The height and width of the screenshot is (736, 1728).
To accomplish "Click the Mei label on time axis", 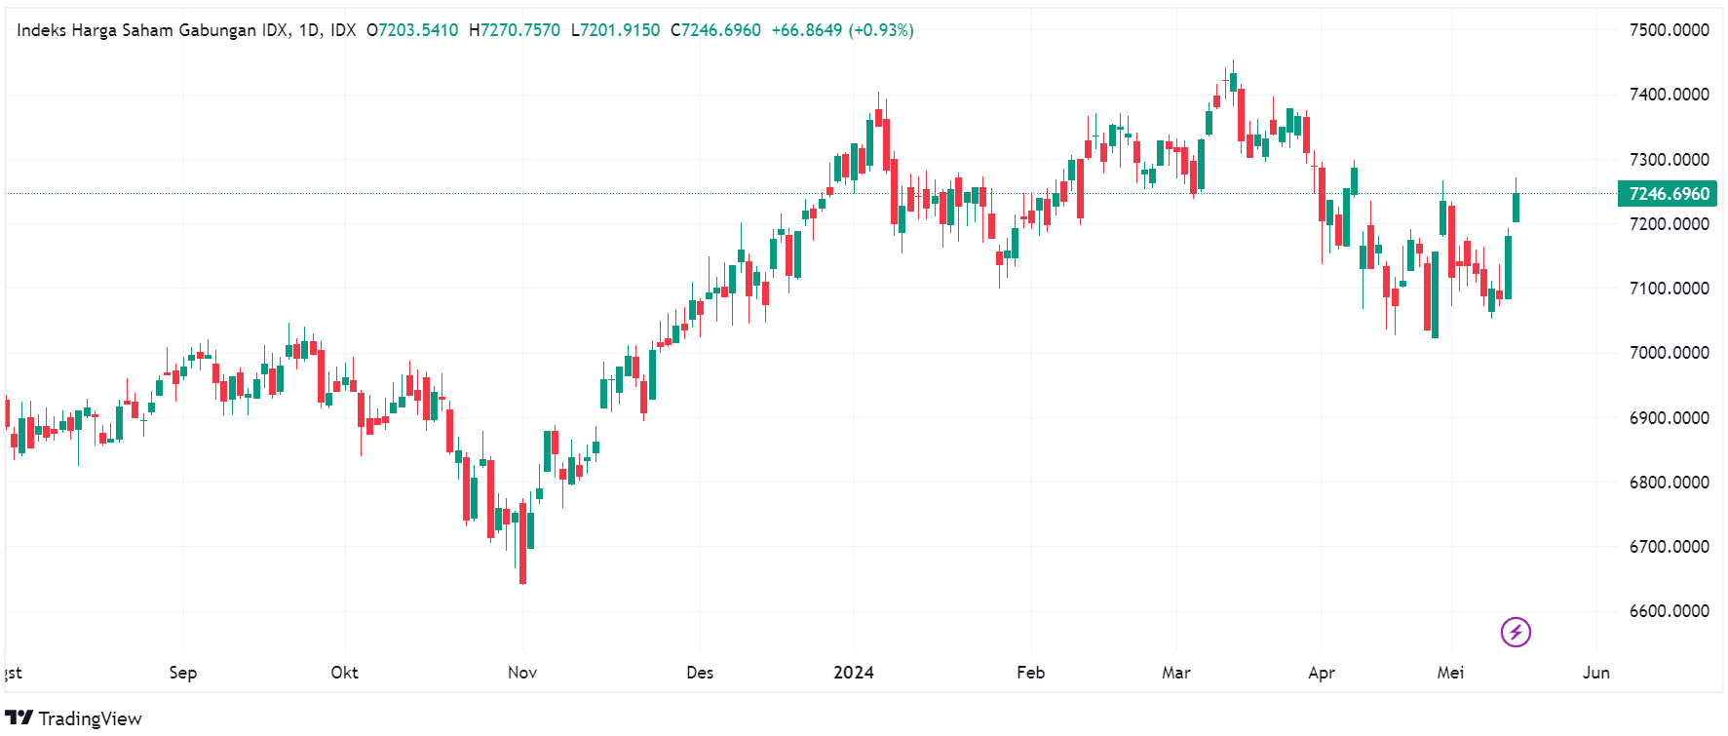I will (x=1450, y=673).
